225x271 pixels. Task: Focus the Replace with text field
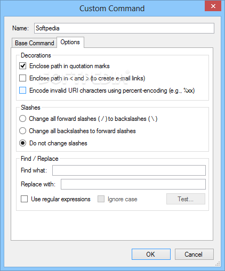[x=133, y=184]
